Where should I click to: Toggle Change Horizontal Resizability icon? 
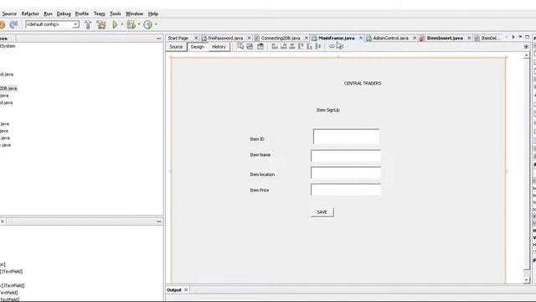pyautogui.click(x=332, y=46)
